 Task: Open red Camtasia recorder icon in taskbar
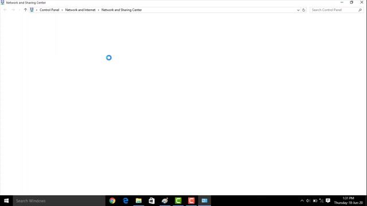pos(191,201)
